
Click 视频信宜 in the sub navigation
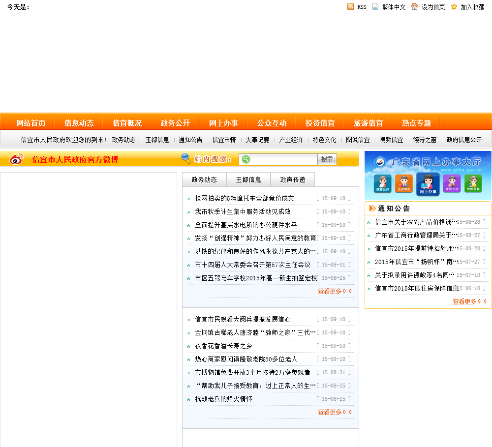click(x=391, y=140)
